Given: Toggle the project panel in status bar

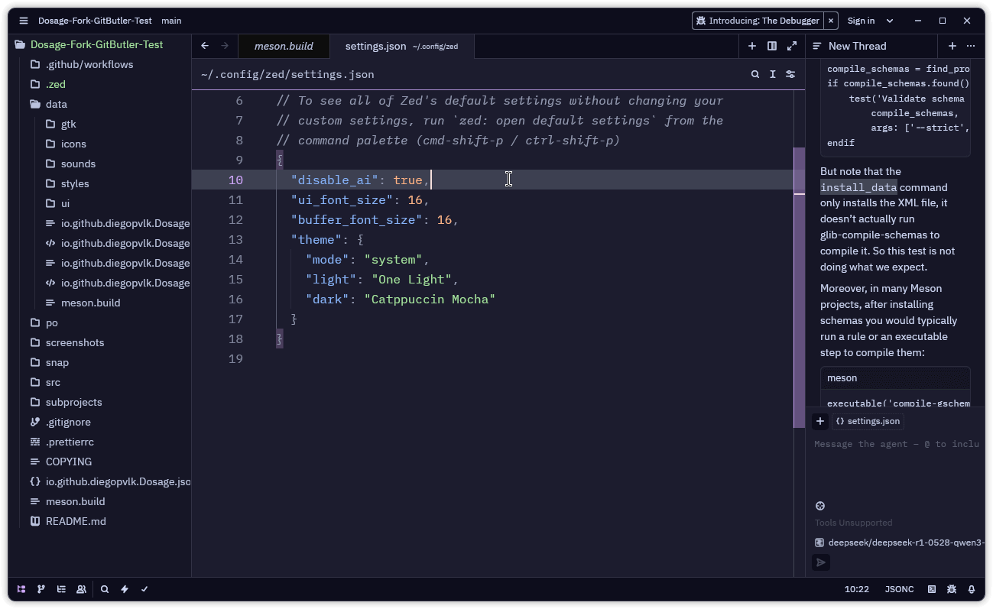Looking at the screenshot, I should 21,589.
